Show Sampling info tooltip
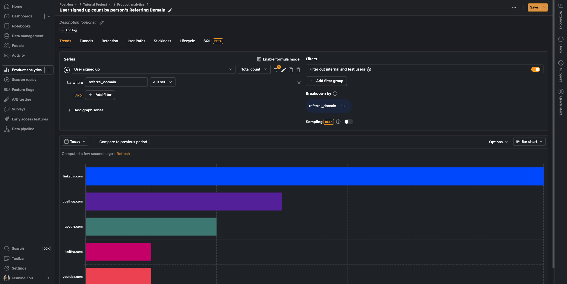Screen dimensions: 567x284 coord(338,122)
